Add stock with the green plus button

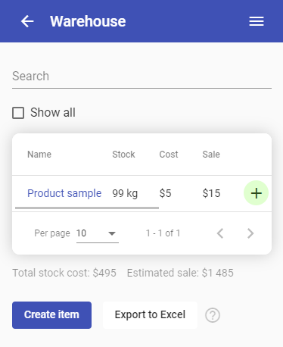click(256, 193)
